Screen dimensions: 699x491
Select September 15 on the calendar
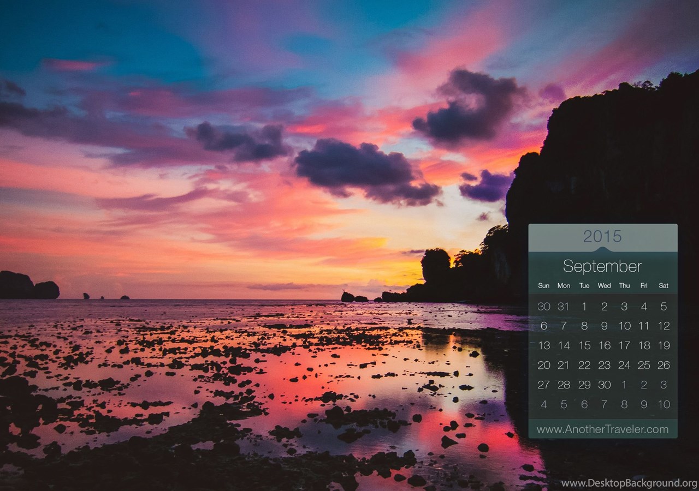coord(584,345)
